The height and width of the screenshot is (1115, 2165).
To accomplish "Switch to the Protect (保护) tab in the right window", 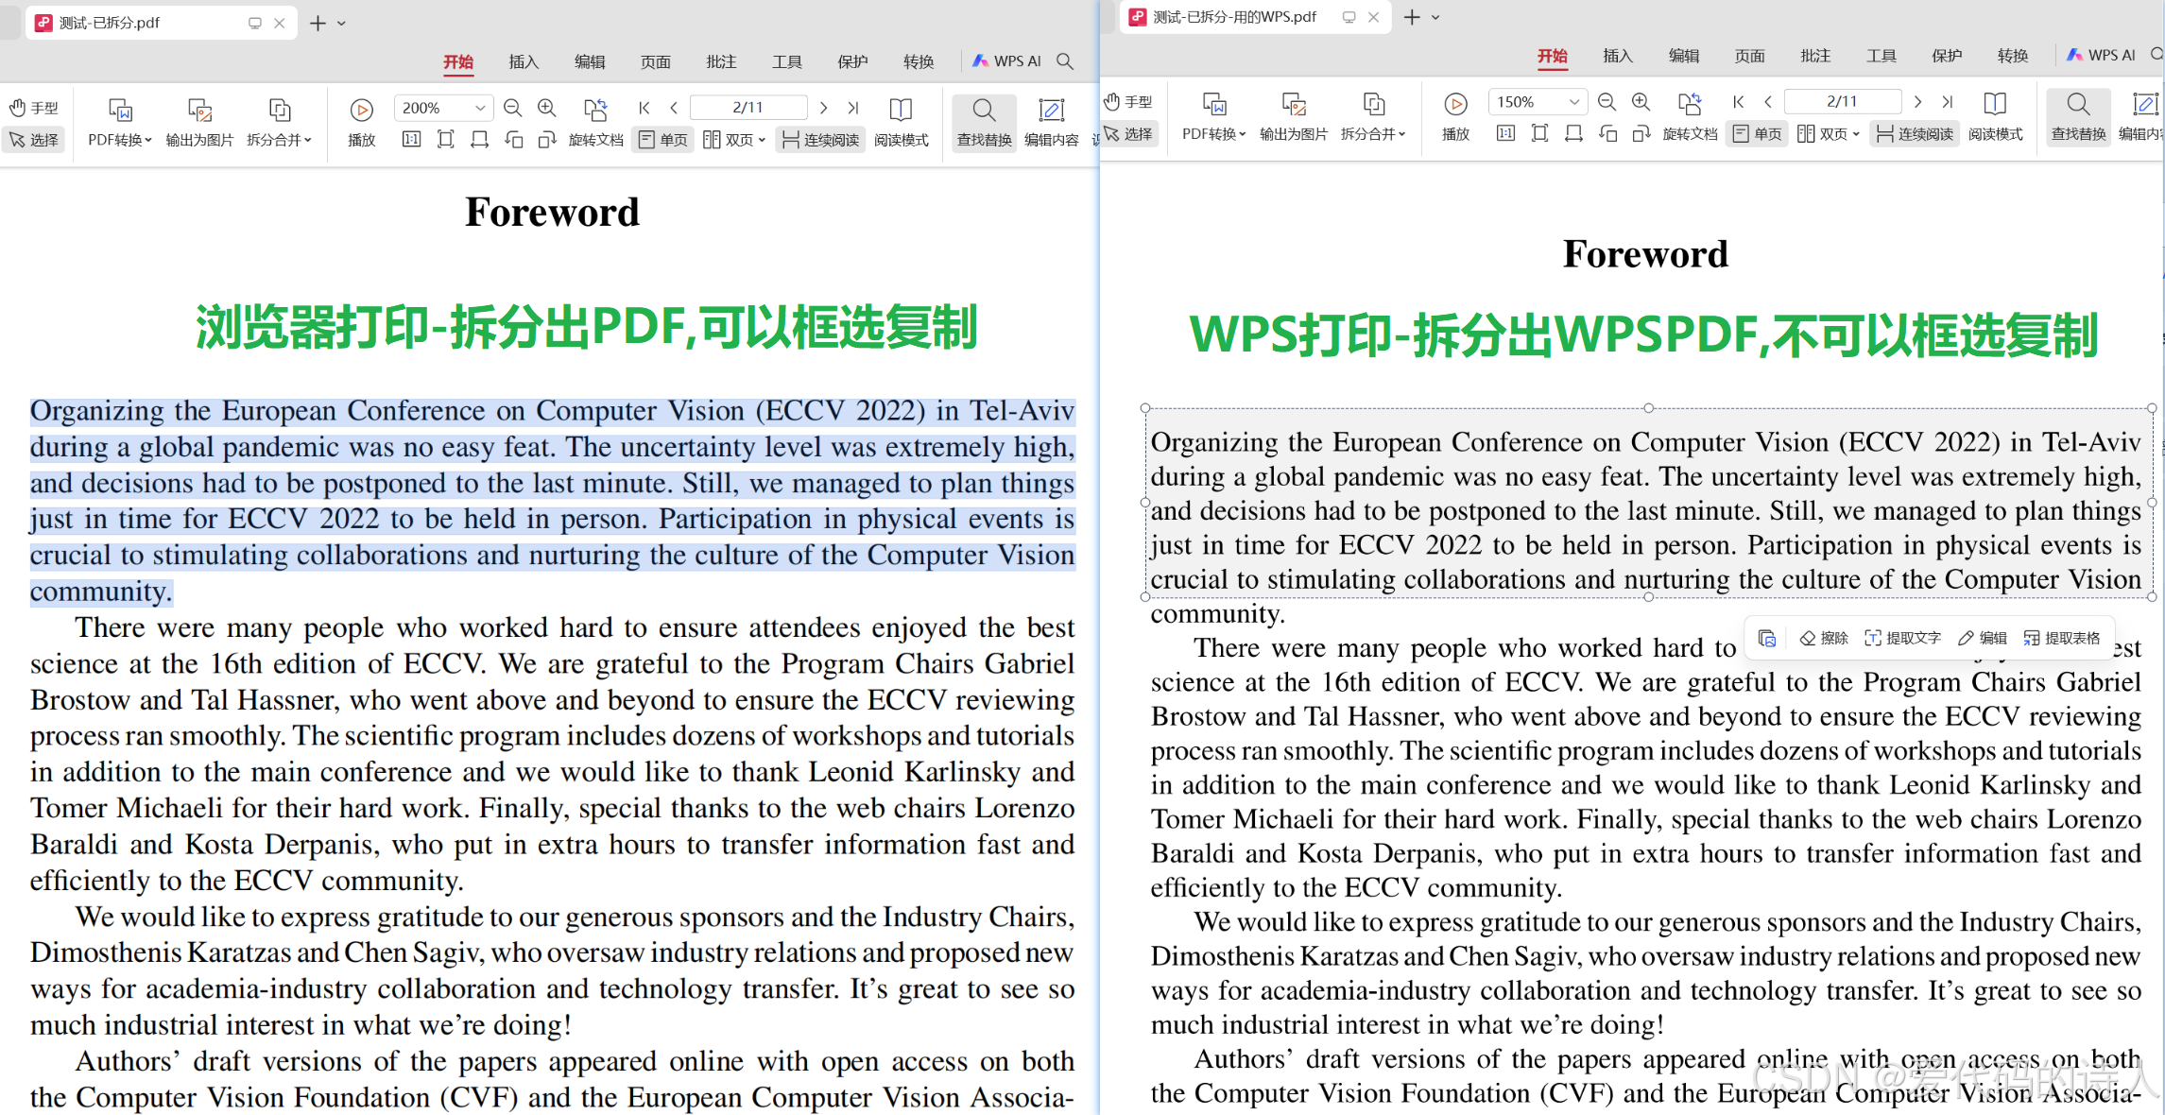I will 1947,56.
